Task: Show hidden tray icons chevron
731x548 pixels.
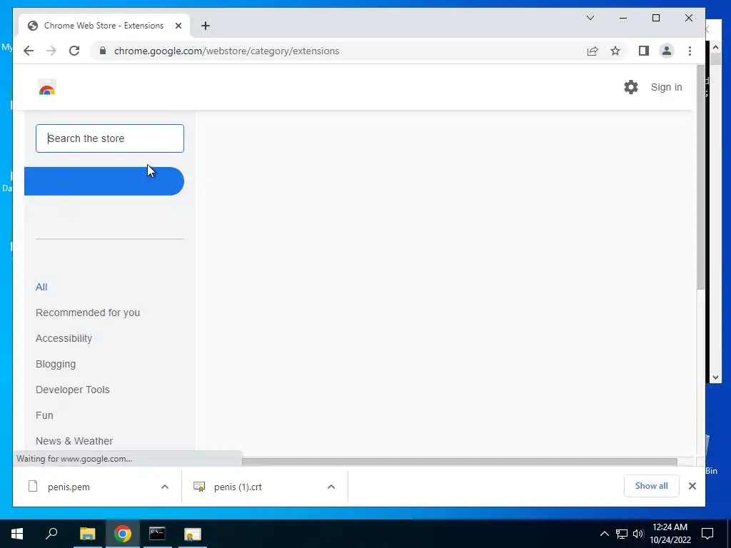Action: point(604,534)
